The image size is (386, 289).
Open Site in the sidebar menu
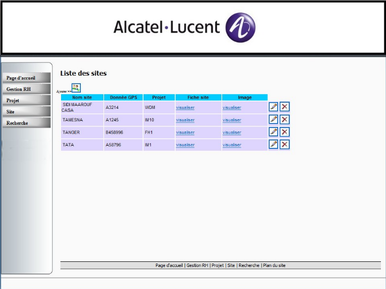27,112
